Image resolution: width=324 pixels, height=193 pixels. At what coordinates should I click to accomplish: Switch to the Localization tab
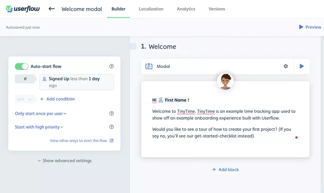coord(151,9)
